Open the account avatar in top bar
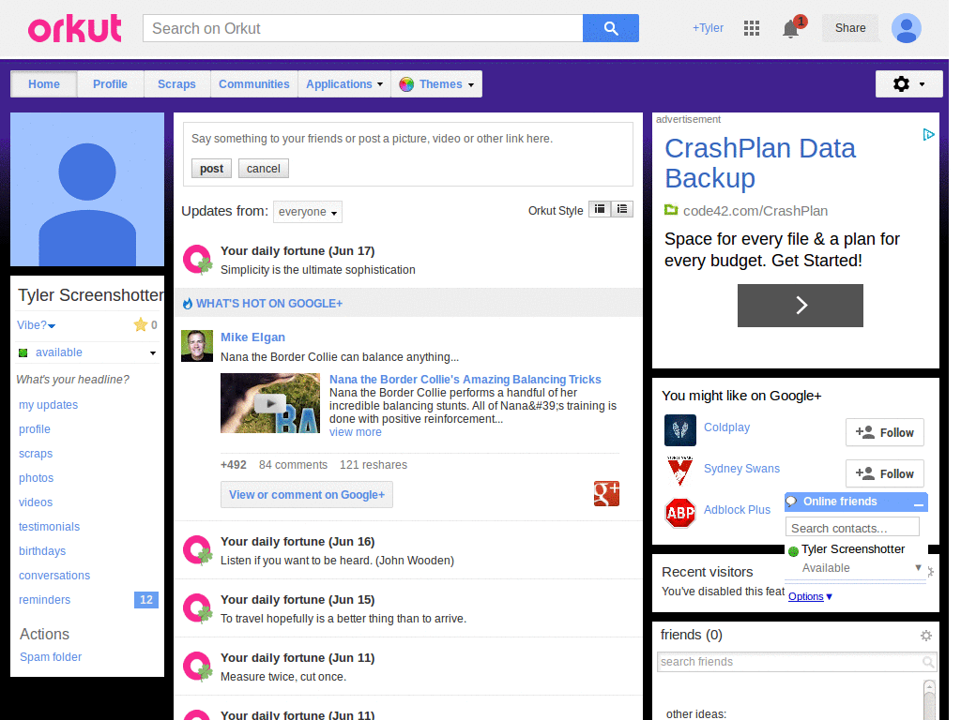 (906, 28)
